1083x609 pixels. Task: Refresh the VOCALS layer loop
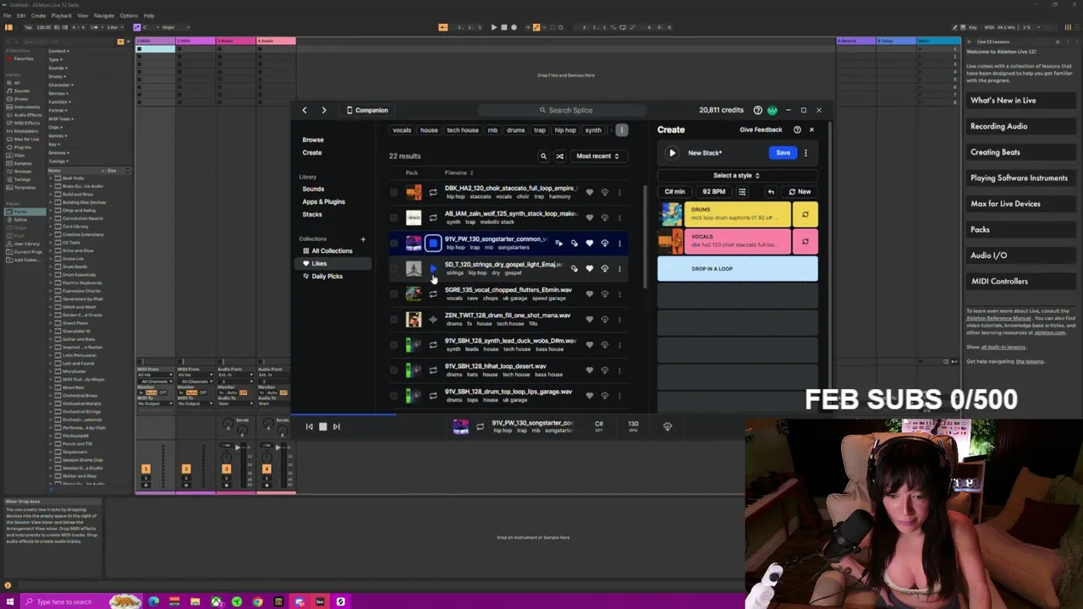click(805, 242)
